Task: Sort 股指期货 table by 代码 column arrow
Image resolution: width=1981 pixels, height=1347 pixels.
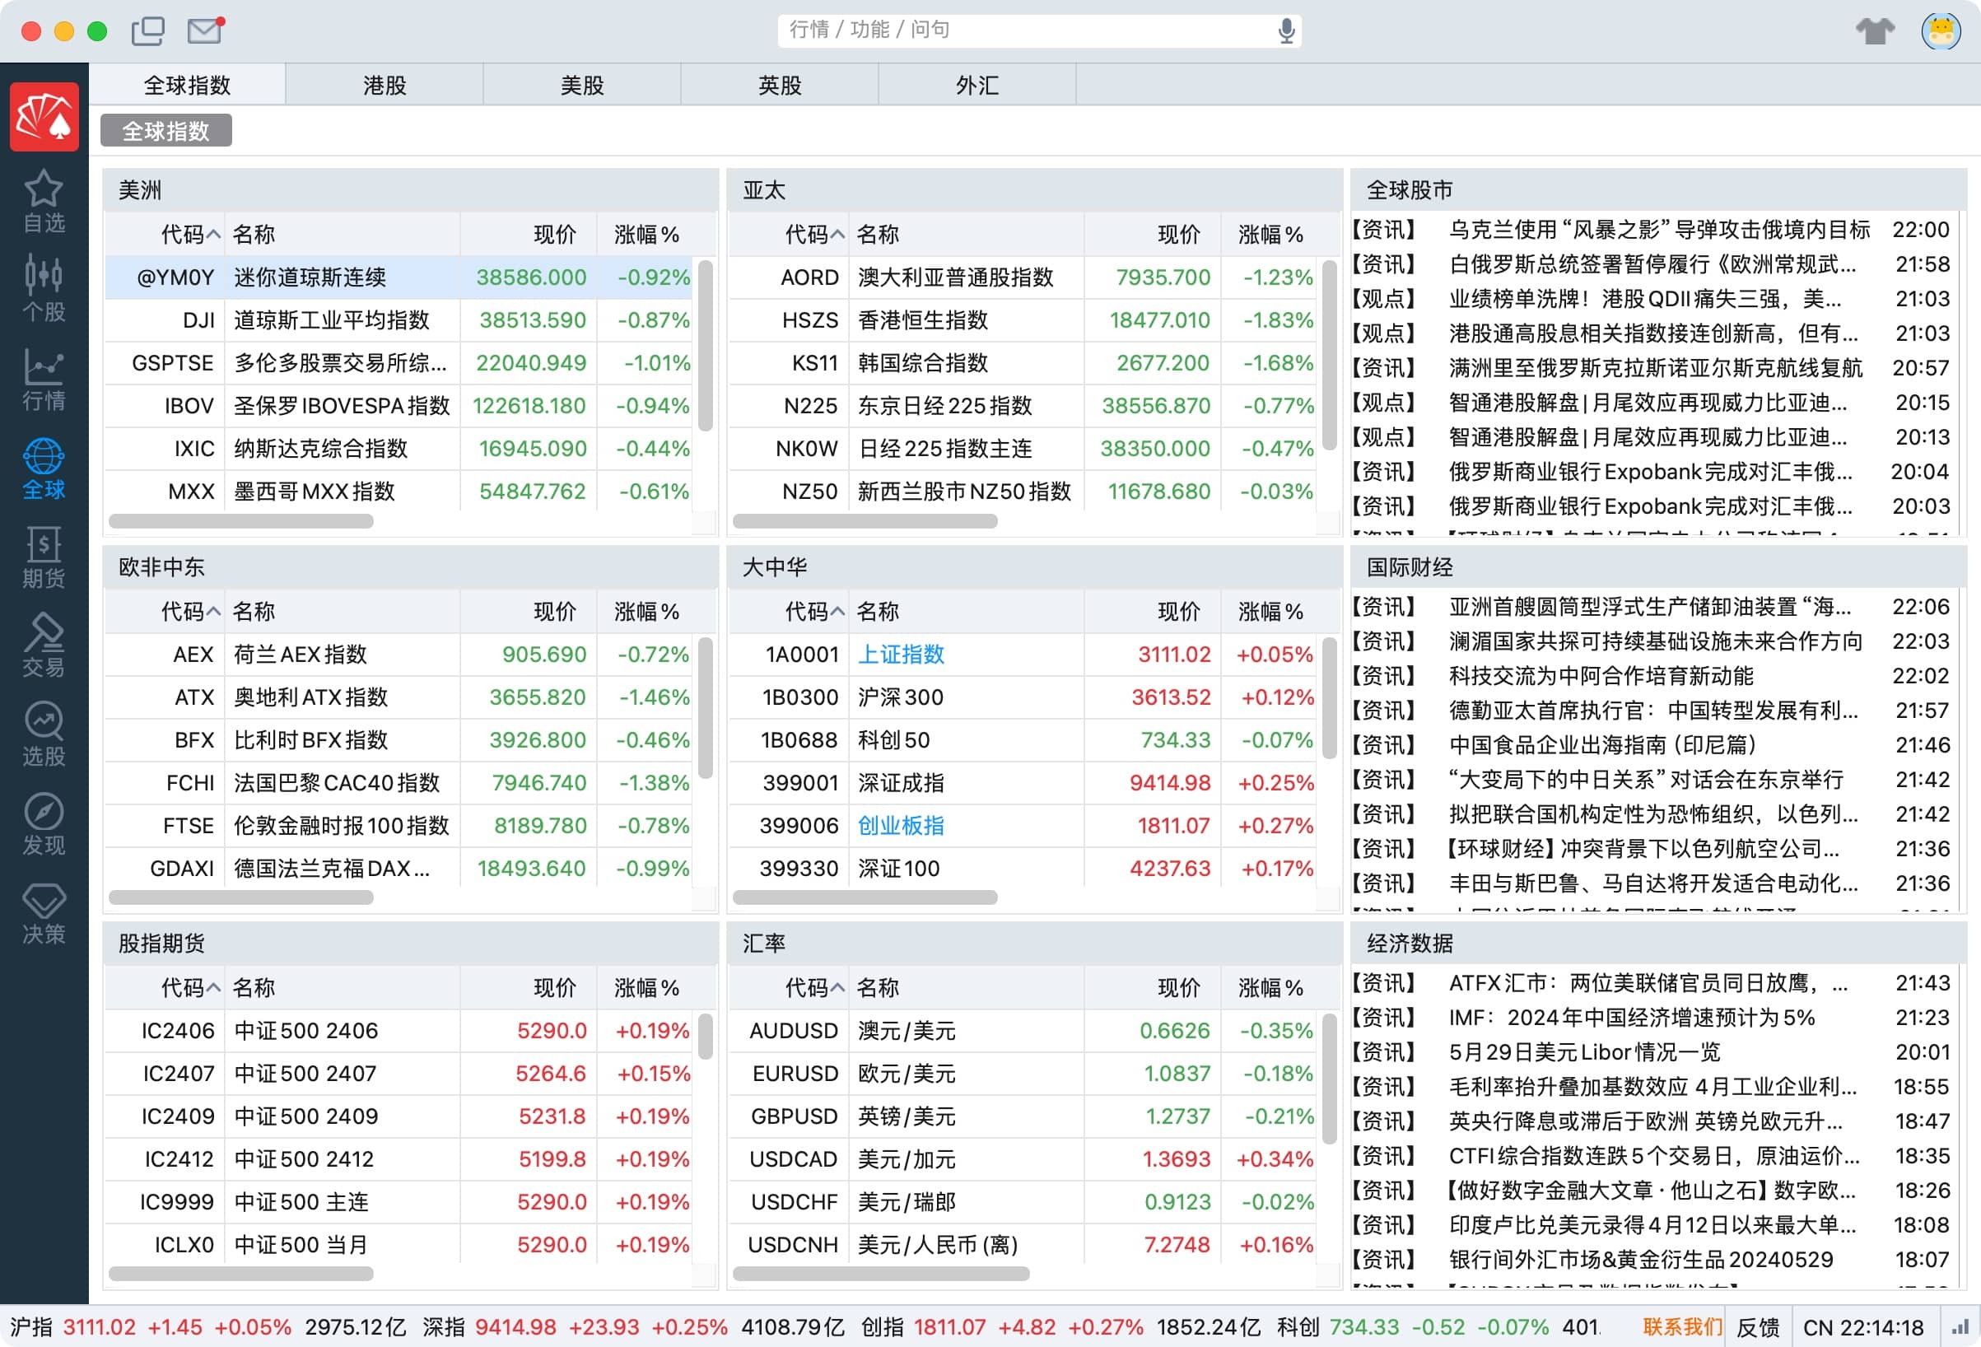Action: click(213, 988)
